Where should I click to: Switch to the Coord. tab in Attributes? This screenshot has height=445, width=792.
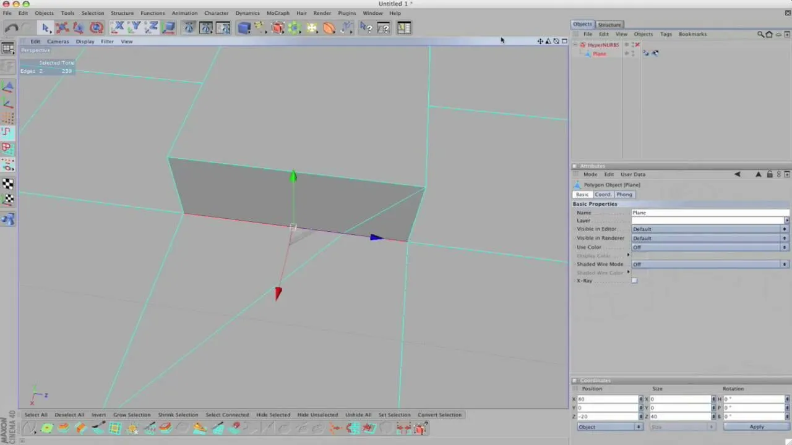tap(603, 195)
